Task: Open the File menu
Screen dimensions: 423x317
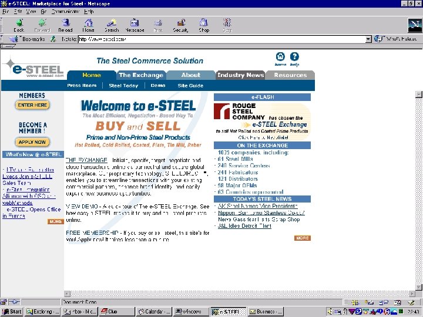Action: click(x=6, y=12)
